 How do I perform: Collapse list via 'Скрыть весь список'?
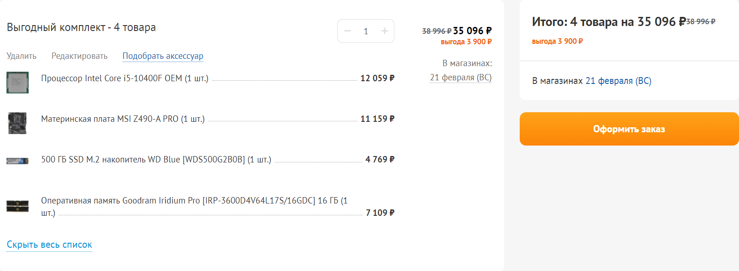49,245
